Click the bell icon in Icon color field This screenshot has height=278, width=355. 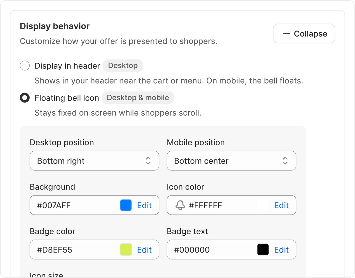coord(180,205)
